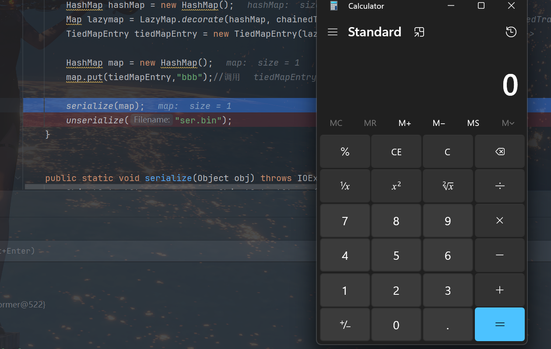Open the memory list M dropdown
The width and height of the screenshot is (551, 349).
point(508,123)
